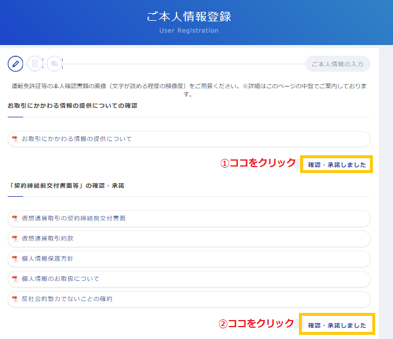393x339 pixels.
Task: Click PDF icon beside お取引にかかわる情報の提供について
Action: (x=15, y=139)
